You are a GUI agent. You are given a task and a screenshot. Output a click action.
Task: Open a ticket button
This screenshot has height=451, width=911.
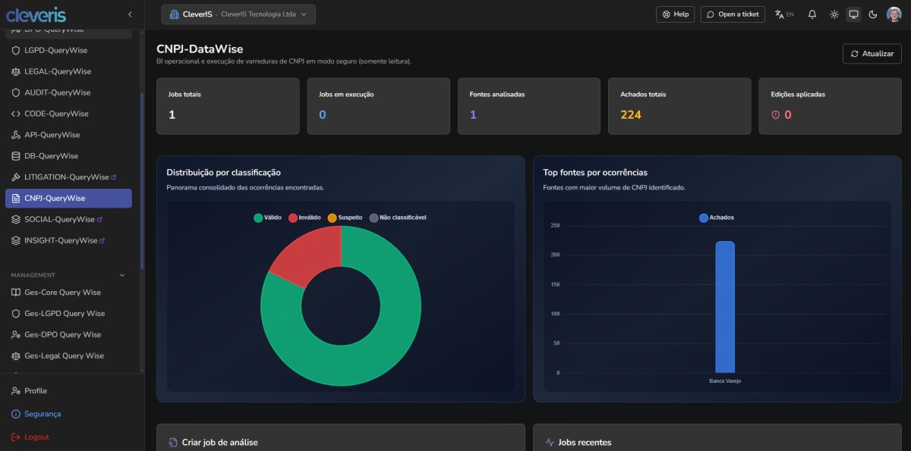(x=733, y=14)
